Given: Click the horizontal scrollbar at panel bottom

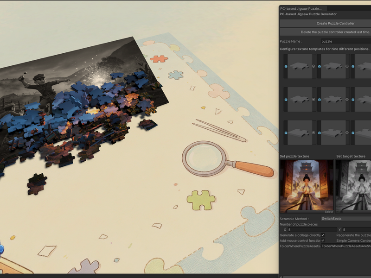Looking at the screenshot, I should (x=327, y=277).
